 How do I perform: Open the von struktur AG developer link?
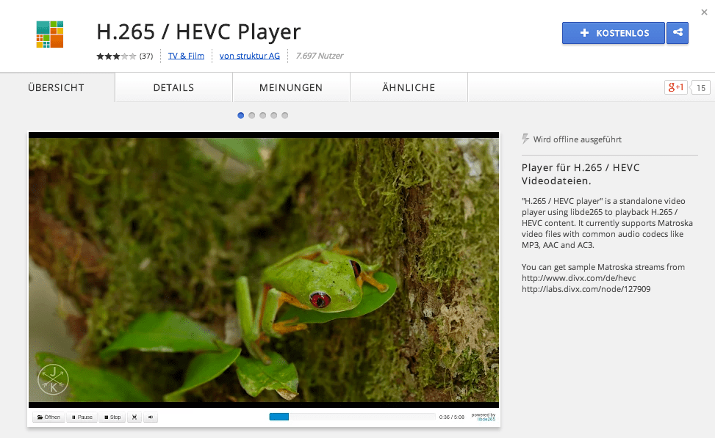[x=249, y=56]
